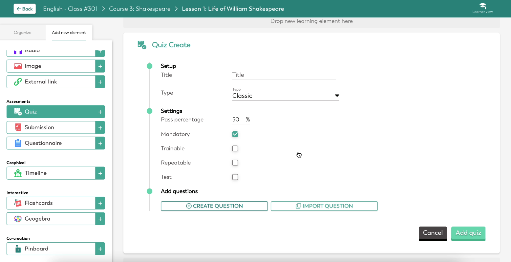Click the Create Question button
Image resolution: width=511 pixels, height=262 pixels.
[x=214, y=206]
